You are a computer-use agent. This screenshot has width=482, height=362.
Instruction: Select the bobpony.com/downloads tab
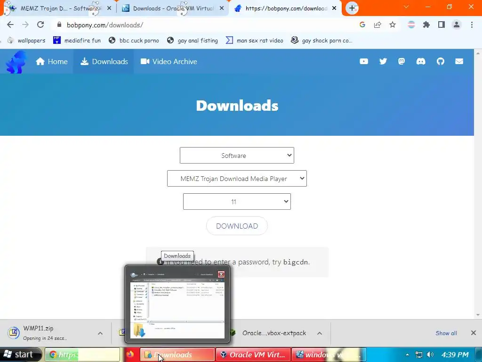(286, 8)
